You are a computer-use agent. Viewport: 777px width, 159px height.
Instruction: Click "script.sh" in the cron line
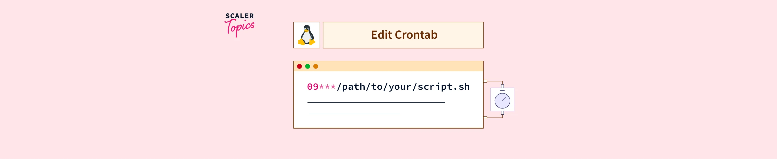click(x=443, y=87)
